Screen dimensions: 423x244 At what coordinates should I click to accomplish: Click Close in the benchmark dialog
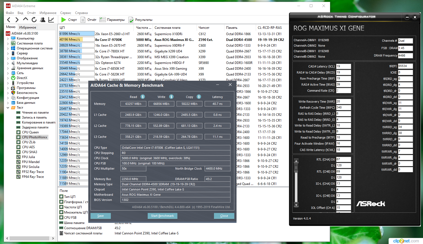click(x=224, y=216)
